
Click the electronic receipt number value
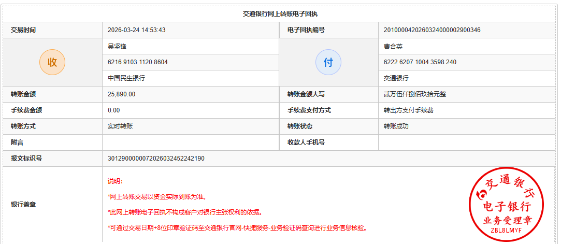coord(431,30)
